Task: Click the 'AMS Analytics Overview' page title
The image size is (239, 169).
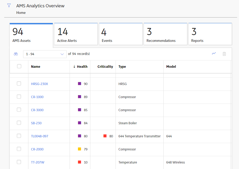Action: pyautogui.click(x=40, y=6)
